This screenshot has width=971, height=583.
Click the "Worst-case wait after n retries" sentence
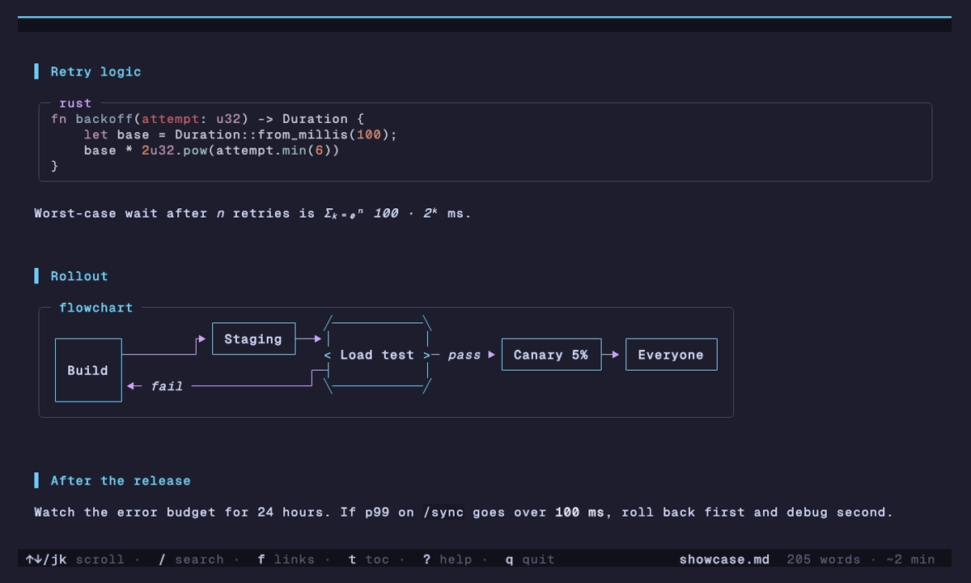coord(252,214)
